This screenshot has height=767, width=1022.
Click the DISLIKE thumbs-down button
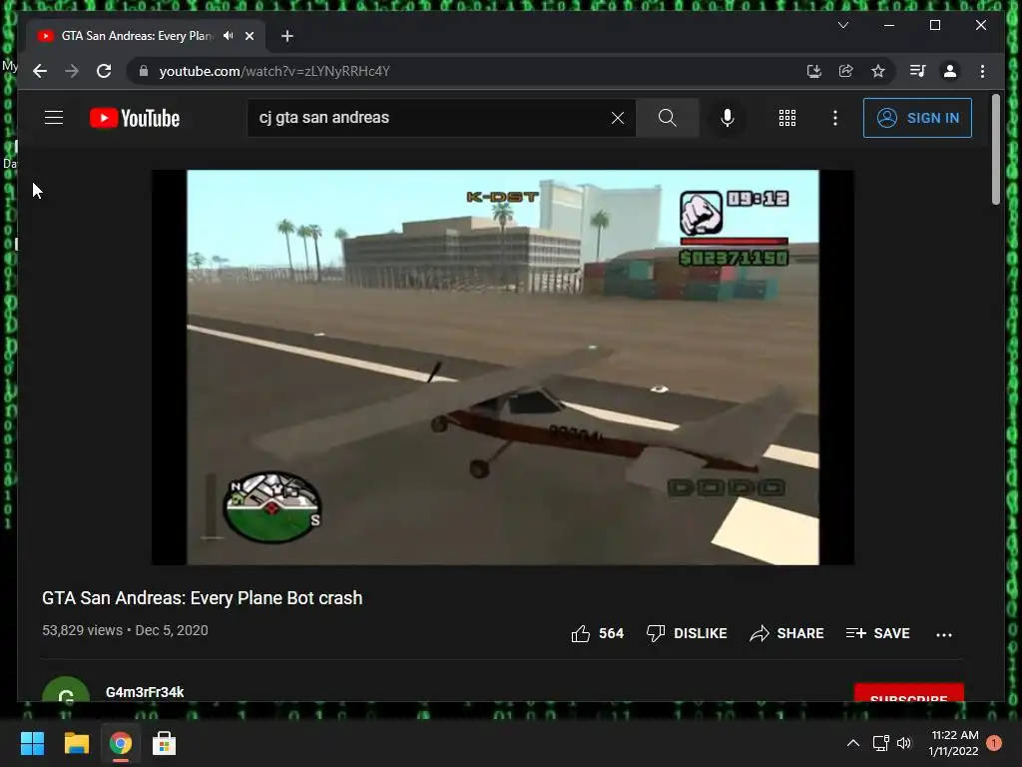tap(687, 633)
